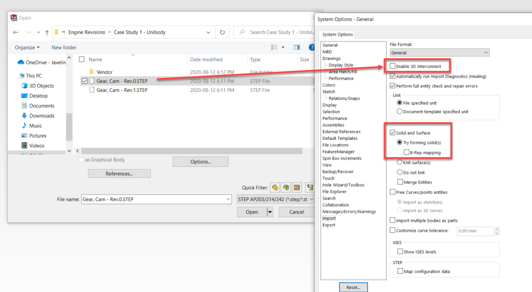Click the Open button
The width and height of the screenshot is (532, 292).
pyautogui.click(x=252, y=212)
